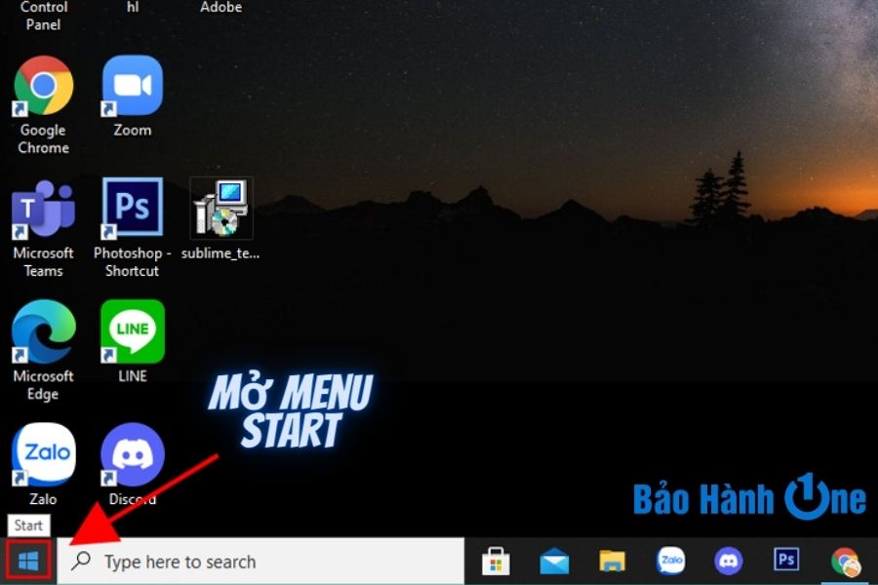The height and width of the screenshot is (585, 878).
Task: Click the Microsoft Edge desktop shortcut
Action: (43, 332)
